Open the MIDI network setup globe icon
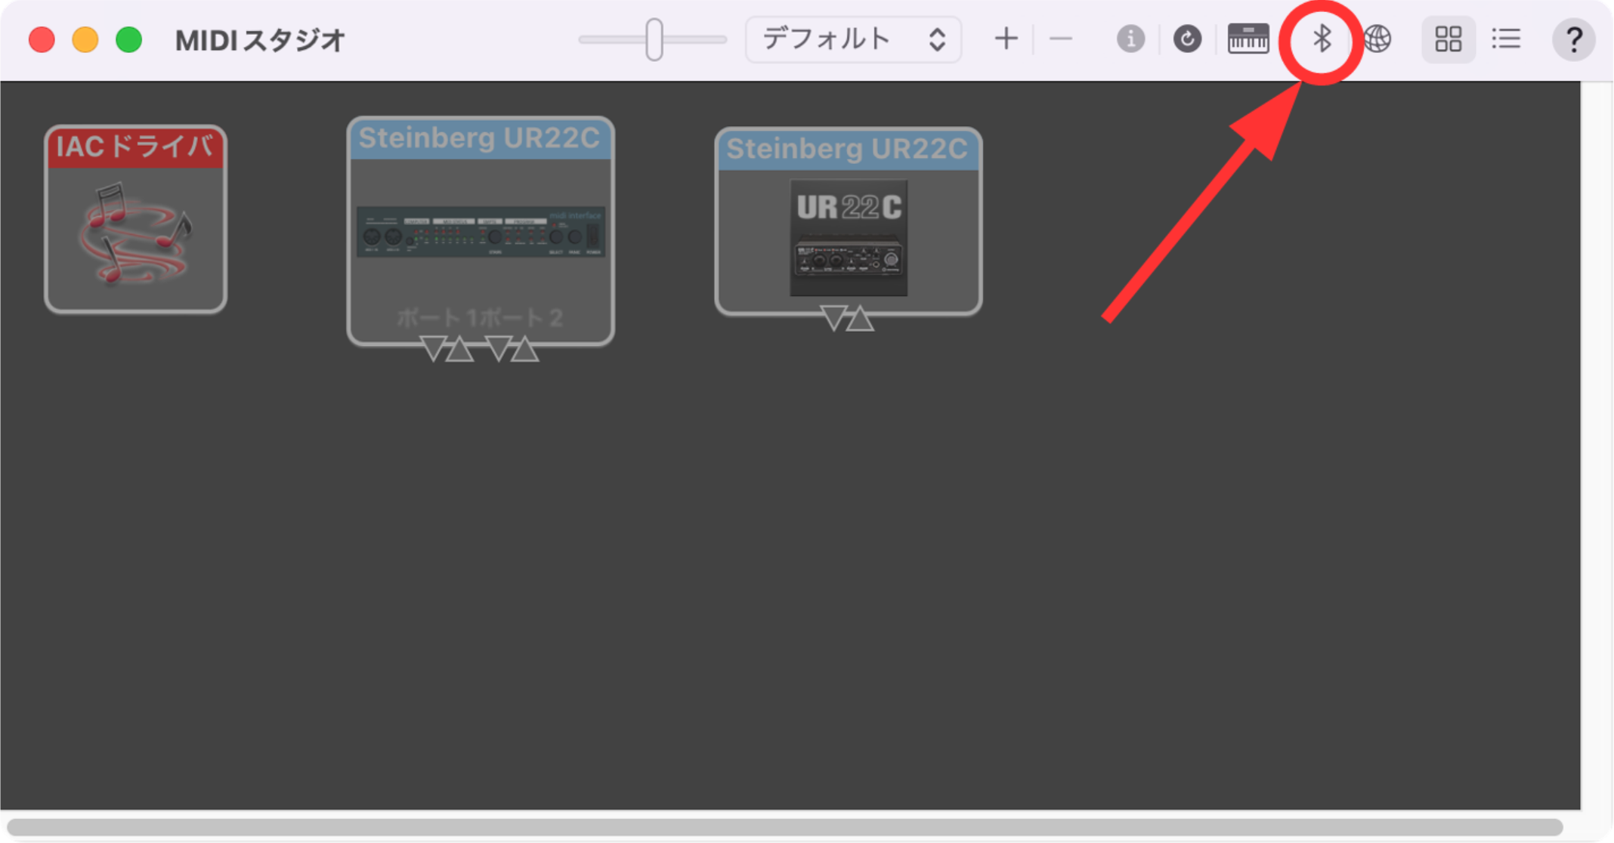This screenshot has height=843, width=1614. pos(1377,39)
